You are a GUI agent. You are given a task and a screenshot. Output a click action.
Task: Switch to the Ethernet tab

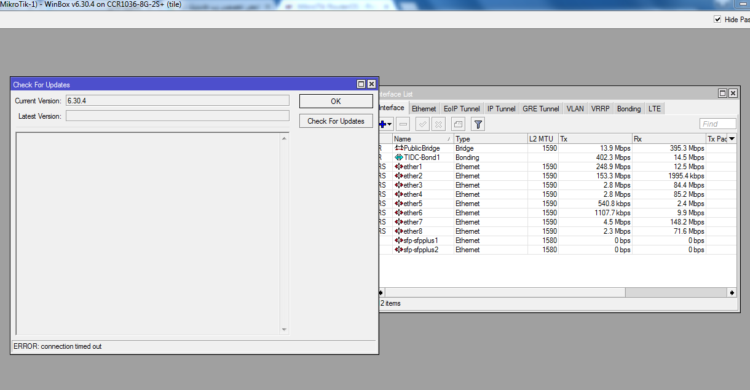(x=424, y=109)
